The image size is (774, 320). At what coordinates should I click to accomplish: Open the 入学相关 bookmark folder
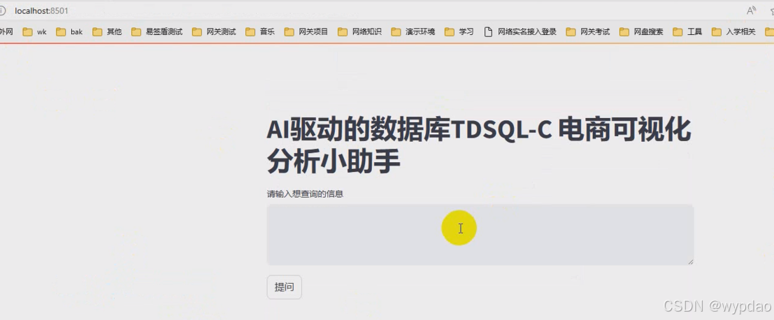click(x=734, y=32)
